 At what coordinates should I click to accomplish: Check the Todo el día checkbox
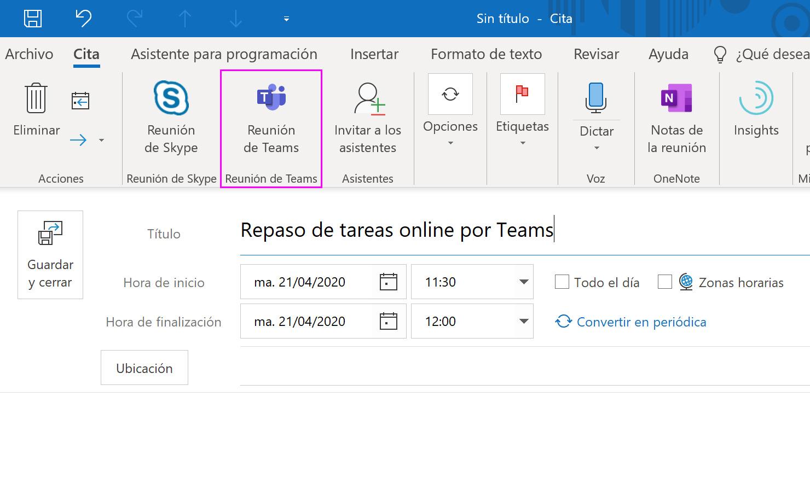562,282
